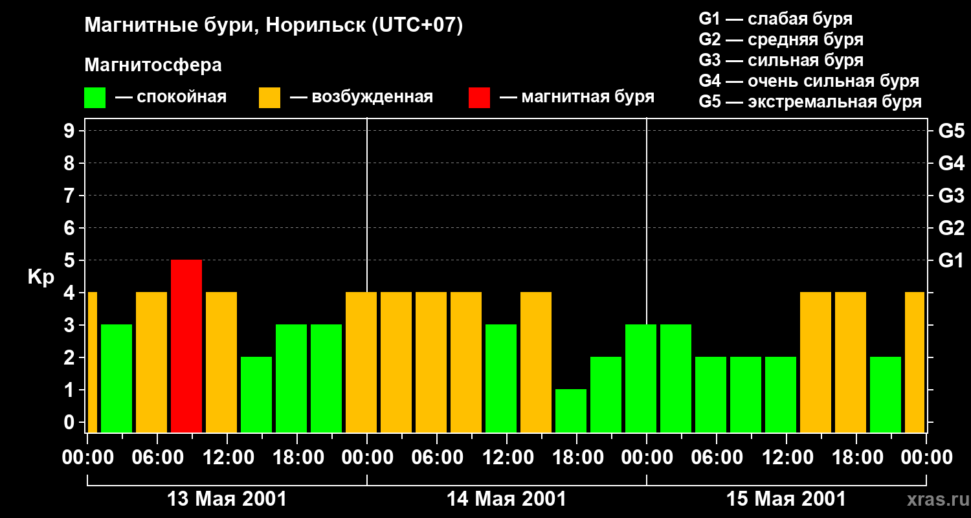Click the narrow orange bar at chart's right edge
The height and width of the screenshot is (518, 971).
[x=915, y=362]
